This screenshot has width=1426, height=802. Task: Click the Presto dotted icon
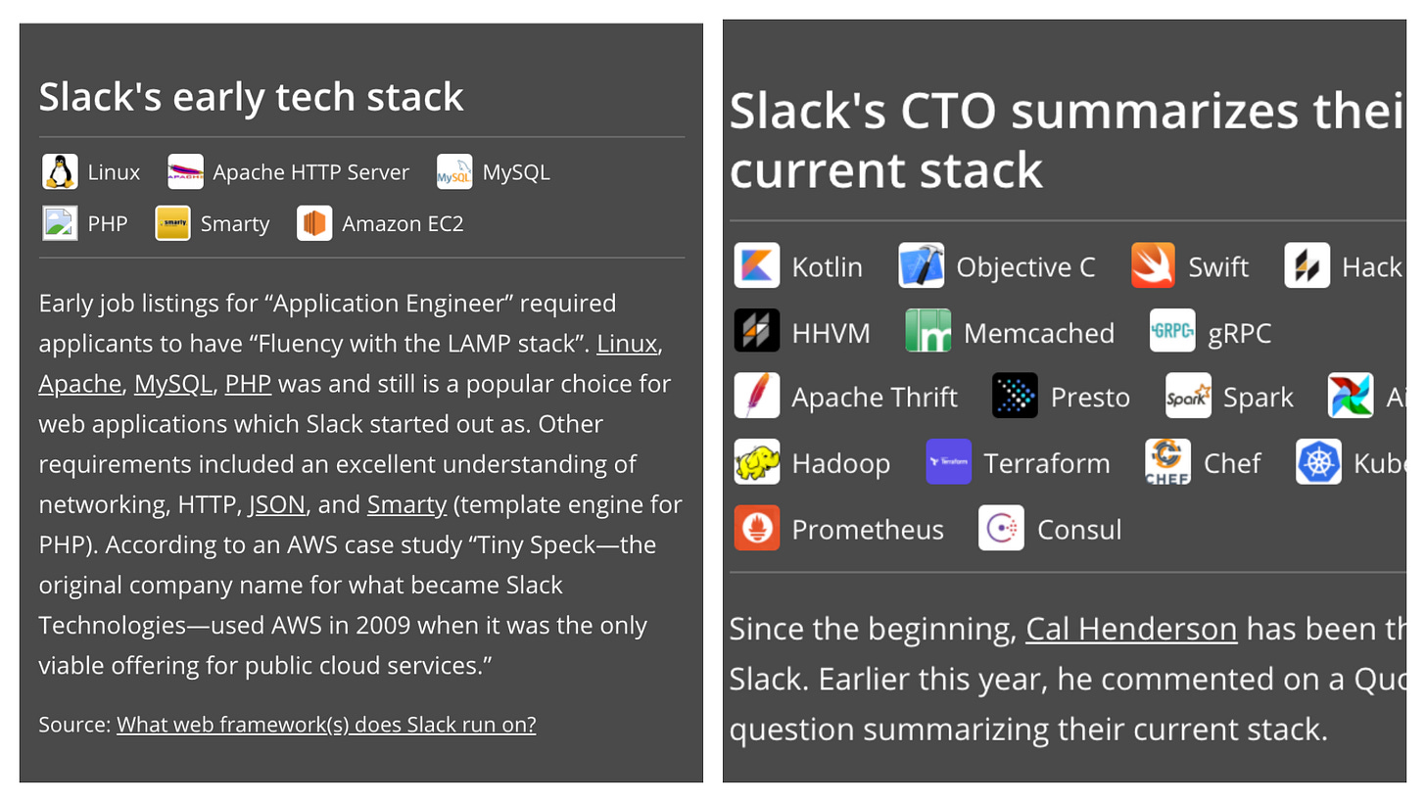[1015, 397]
